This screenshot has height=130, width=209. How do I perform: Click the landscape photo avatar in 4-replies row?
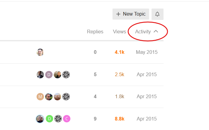pos(57,97)
